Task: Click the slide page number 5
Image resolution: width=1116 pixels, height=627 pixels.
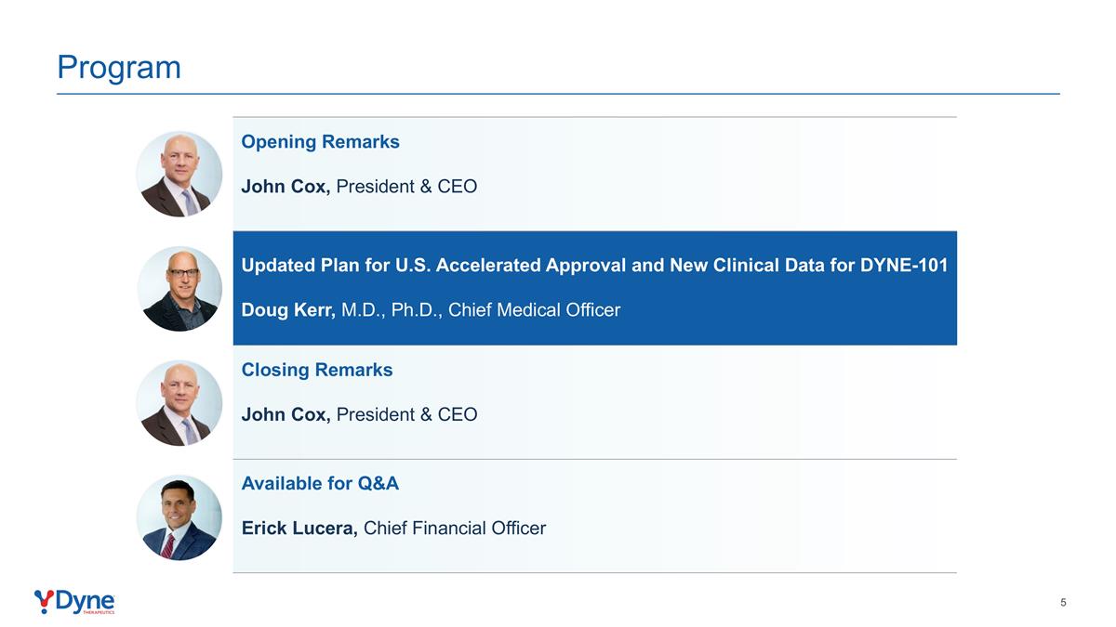Action: point(1063,603)
